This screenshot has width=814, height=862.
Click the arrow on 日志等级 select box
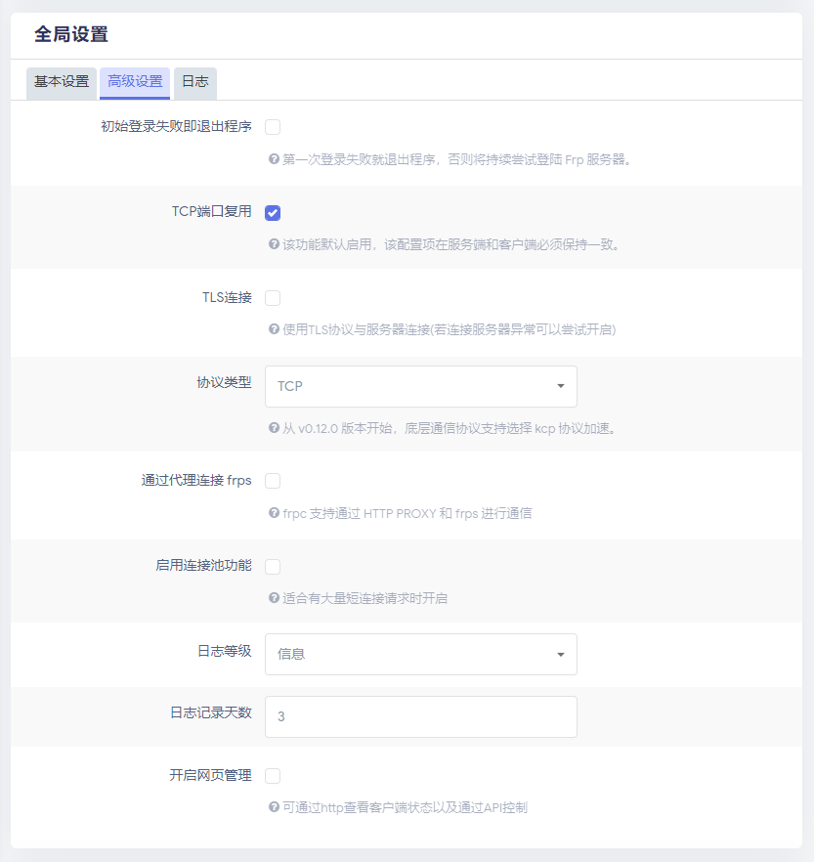tap(560, 655)
